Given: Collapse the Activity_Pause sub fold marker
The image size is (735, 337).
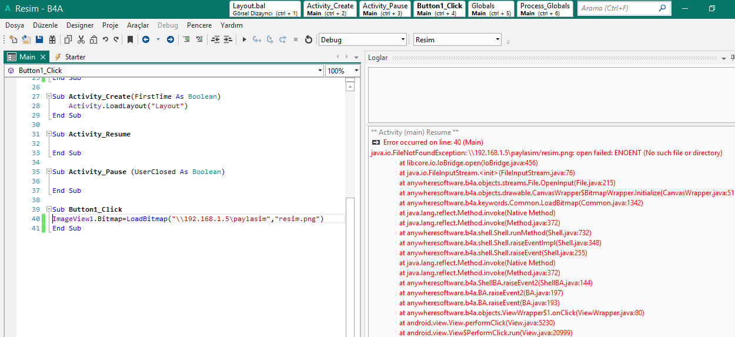Looking at the screenshot, I should 49,172.
